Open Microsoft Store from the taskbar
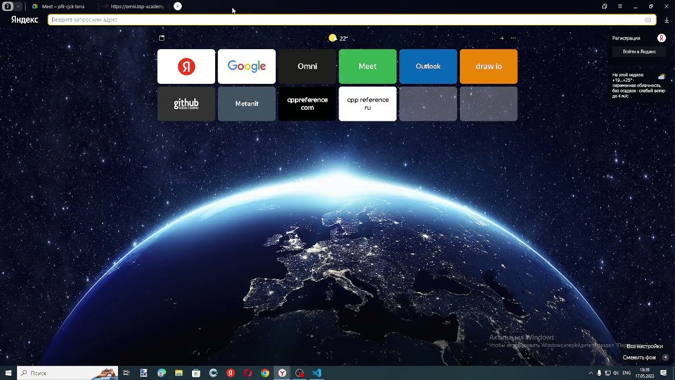Screen dimensions: 675x380 tap(196, 373)
